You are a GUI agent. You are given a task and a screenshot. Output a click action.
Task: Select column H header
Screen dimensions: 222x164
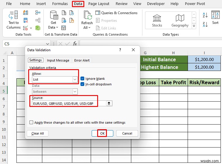[x=173, y=53]
